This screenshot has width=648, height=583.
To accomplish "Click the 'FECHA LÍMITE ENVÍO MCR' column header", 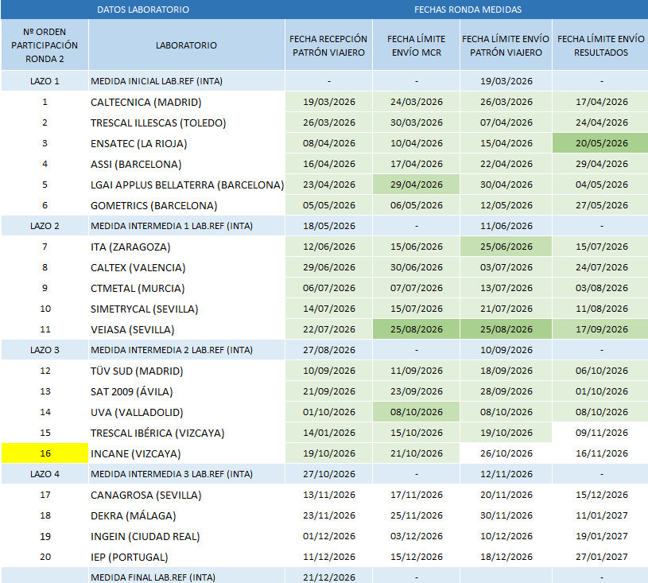I will (416, 45).
